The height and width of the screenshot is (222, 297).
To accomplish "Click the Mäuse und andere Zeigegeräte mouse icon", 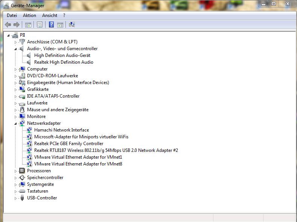I will (x=22, y=110).
